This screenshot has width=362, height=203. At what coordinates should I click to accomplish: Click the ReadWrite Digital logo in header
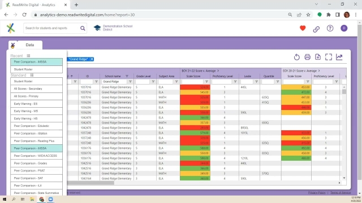coord(11,28)
